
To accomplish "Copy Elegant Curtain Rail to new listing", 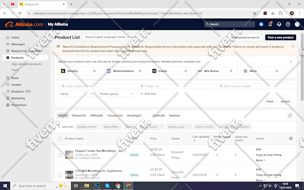I will [x=269, y=155].
